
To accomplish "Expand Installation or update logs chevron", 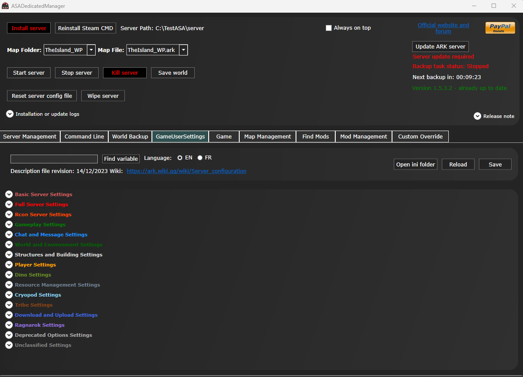I will pyautogui.click(x=10, y=114).
